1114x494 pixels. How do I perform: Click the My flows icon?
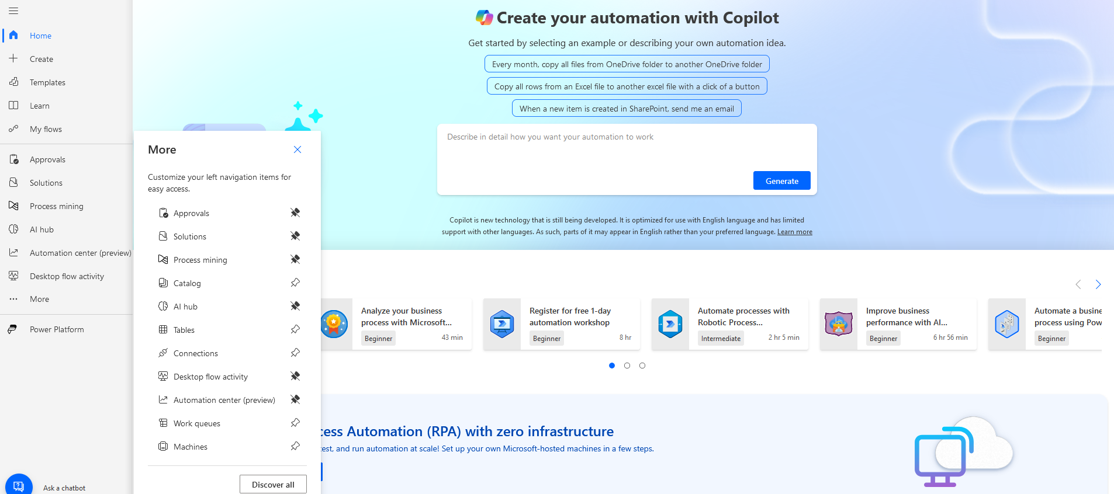coord(13,128)
